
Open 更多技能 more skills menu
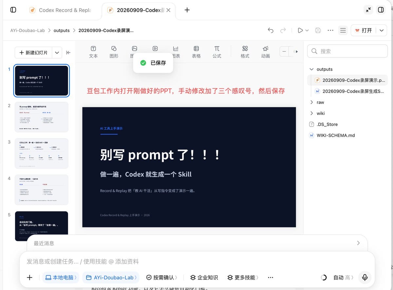click(243, 278)
